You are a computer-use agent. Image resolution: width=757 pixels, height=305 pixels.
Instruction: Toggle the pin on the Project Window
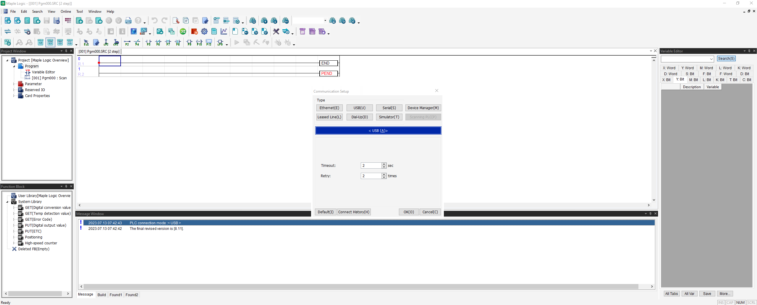click(x=66, y=51)
